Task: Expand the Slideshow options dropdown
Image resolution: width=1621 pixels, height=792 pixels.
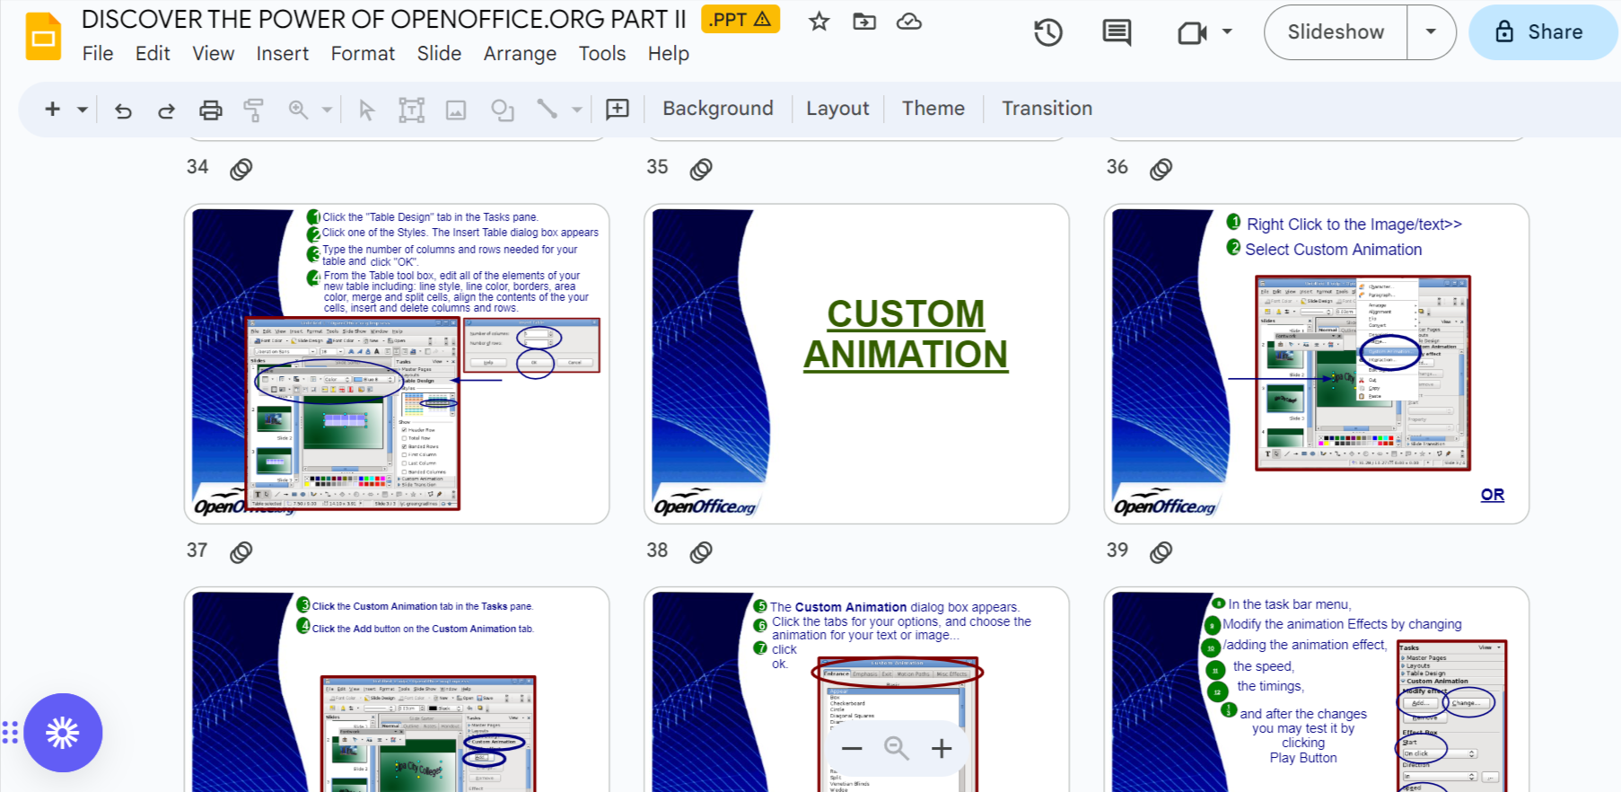Action: click(x=1431, y=32)
